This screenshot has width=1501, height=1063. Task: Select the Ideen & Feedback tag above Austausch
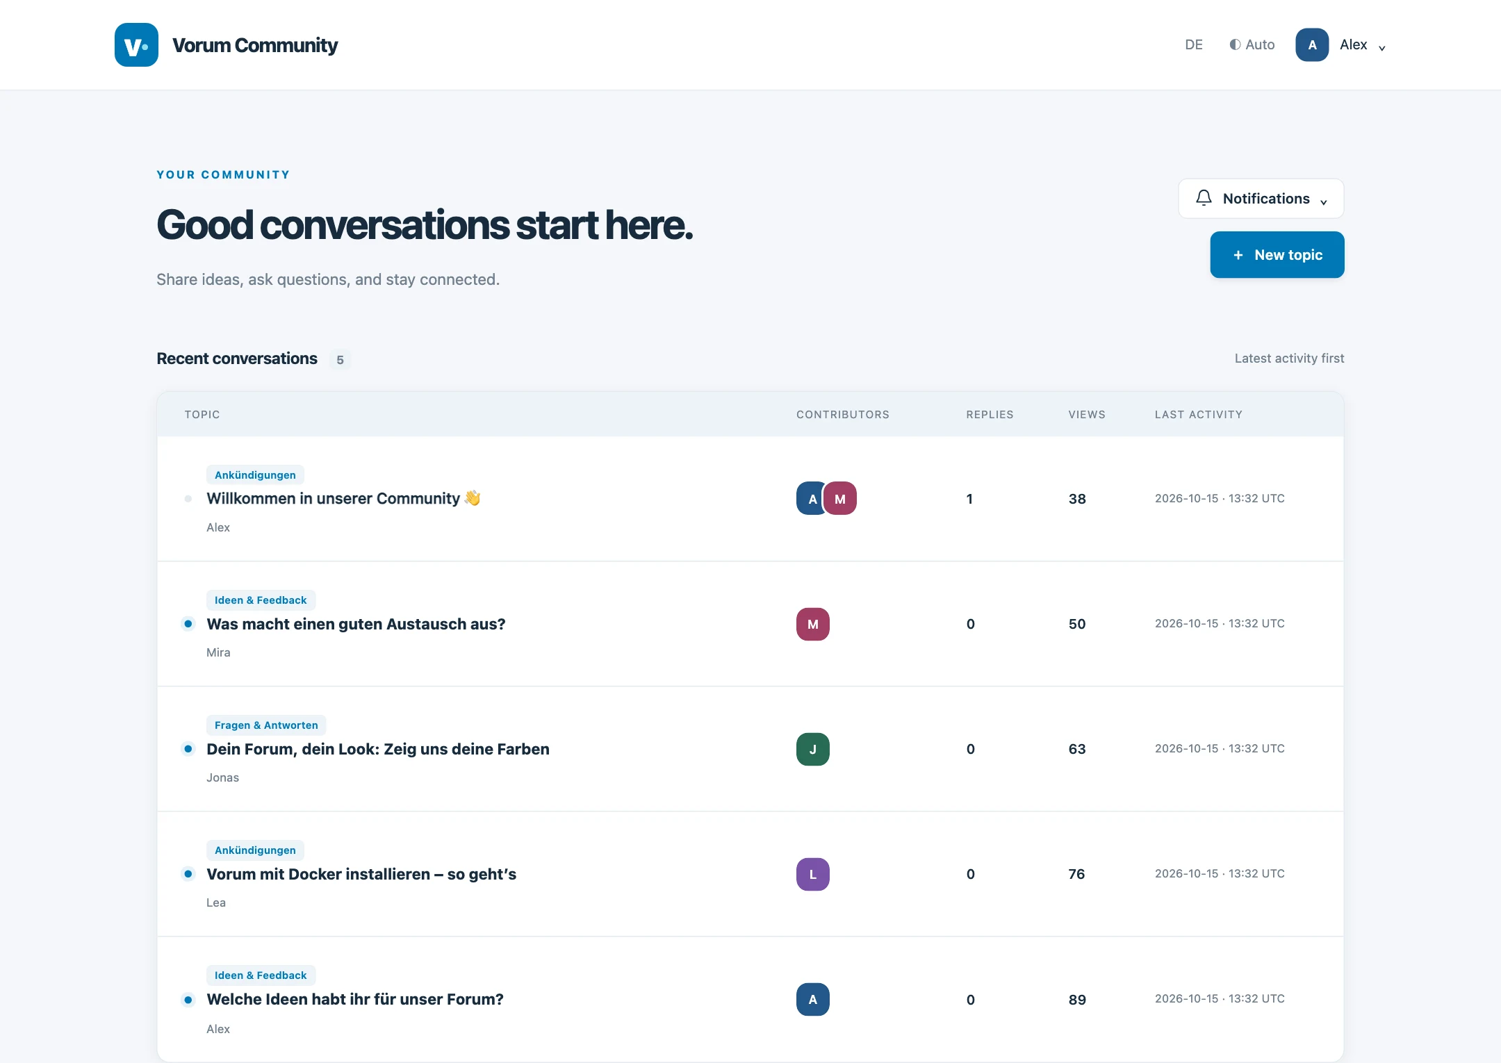[261, 600]
